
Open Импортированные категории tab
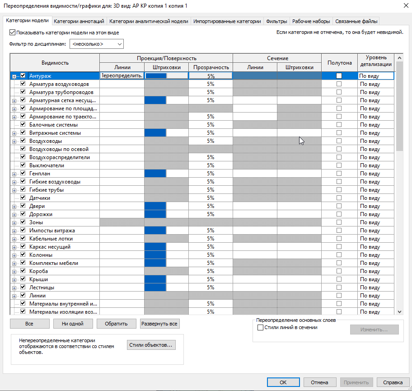coord(227,21)
